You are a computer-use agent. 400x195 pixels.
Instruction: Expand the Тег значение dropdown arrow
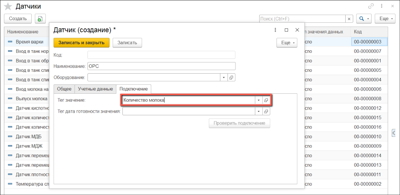[259, 101]
